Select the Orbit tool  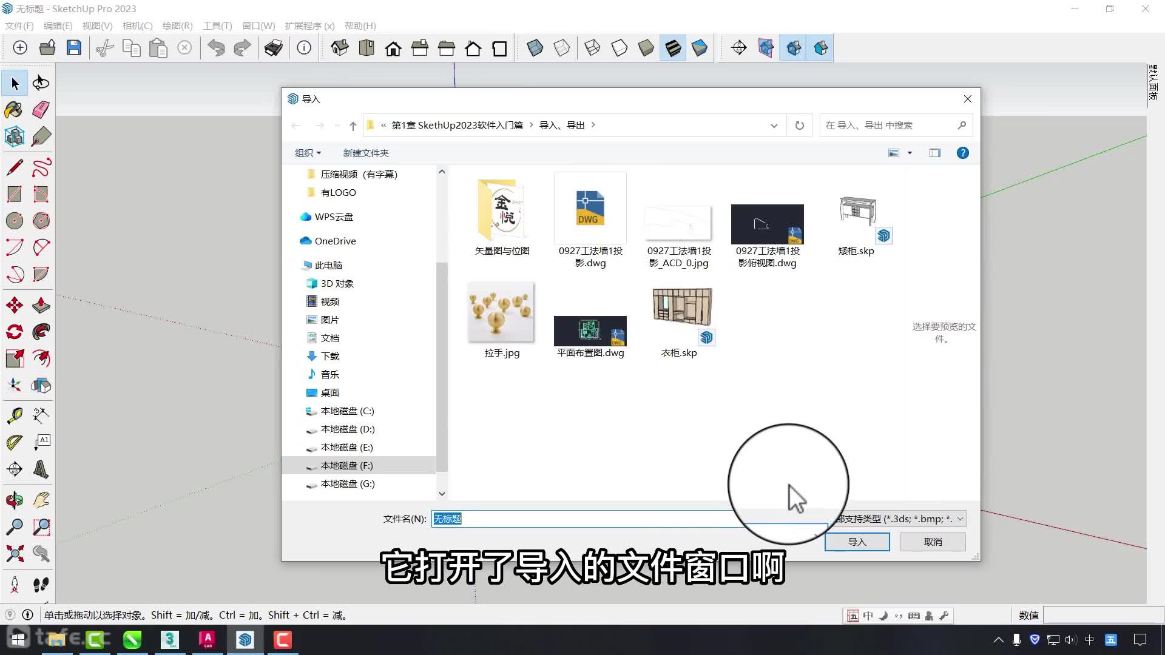click(x=15, y=500)
